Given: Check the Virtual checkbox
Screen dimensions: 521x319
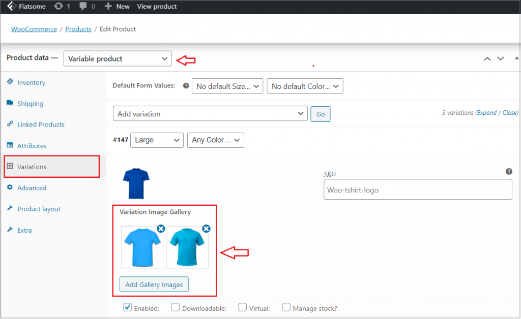Looking at the screenshot, I should tap(243, 307).
